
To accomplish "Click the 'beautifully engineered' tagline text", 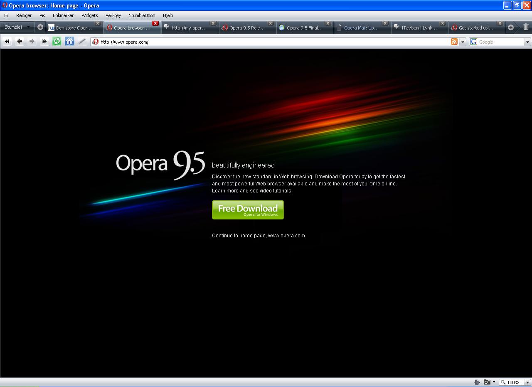I will click(243, 165).
